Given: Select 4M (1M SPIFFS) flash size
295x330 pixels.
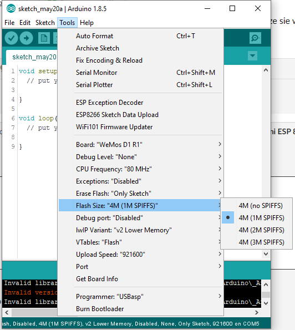Looking at the screenshot, I should click(256, 218).
